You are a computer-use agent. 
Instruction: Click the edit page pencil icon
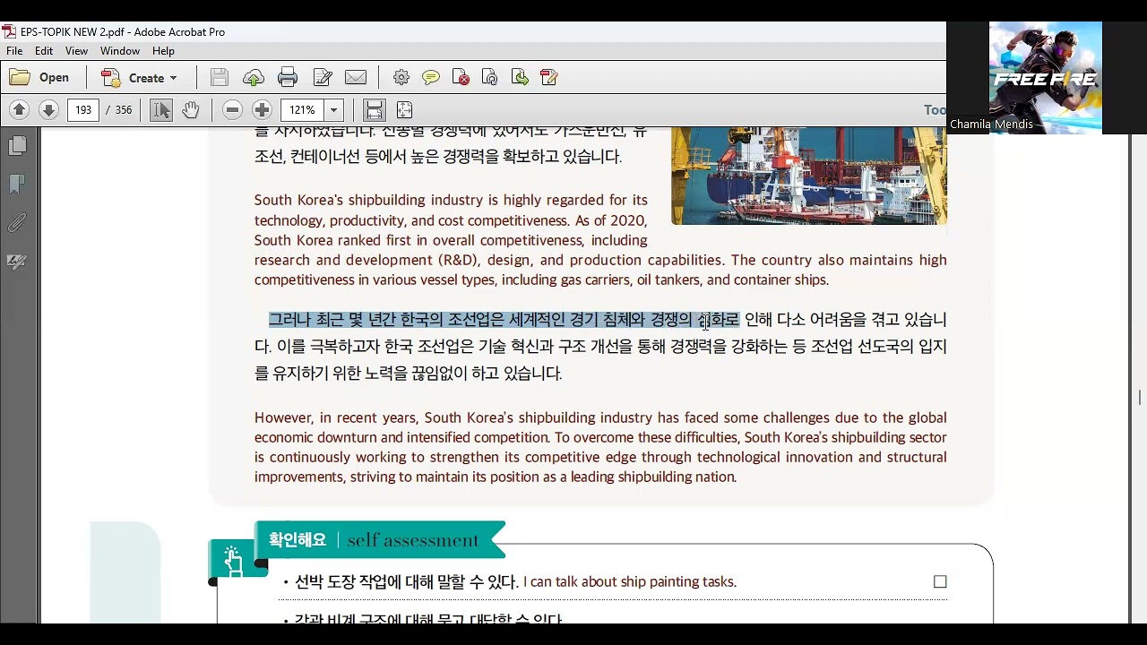[549, 78]
